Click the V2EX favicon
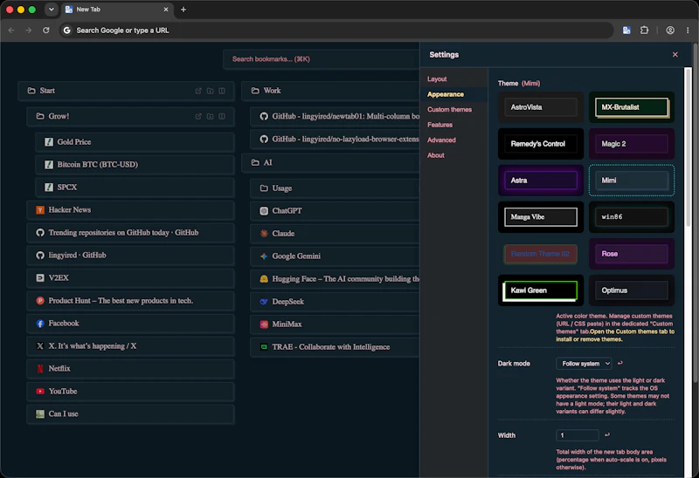699x478 pixels. click(40, 278)
